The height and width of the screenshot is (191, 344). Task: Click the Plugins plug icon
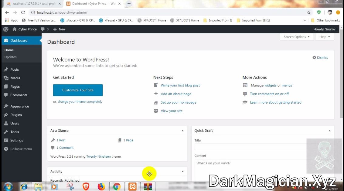[6, 115]
